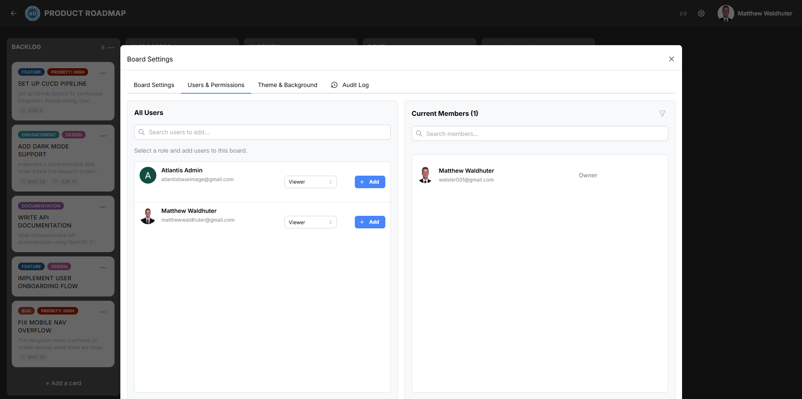The width and height of the screenshot is (802, 399).
Task: Click the search icon in users search
Action: click(x=142, y=132)
